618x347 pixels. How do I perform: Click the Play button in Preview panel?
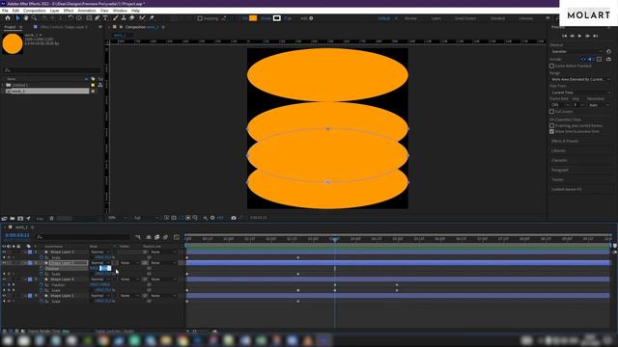[579, 36]
